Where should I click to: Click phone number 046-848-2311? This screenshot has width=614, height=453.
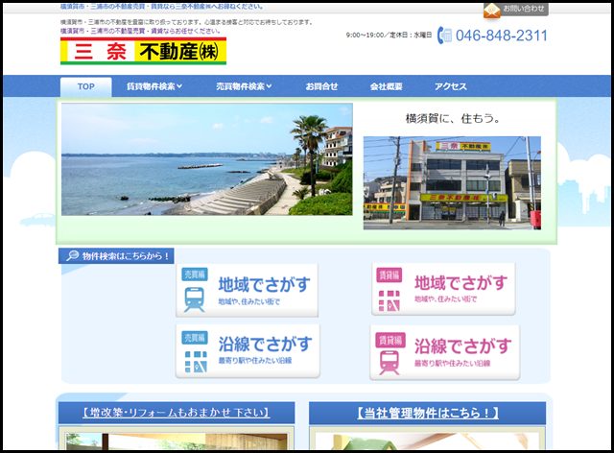(501, 36)
